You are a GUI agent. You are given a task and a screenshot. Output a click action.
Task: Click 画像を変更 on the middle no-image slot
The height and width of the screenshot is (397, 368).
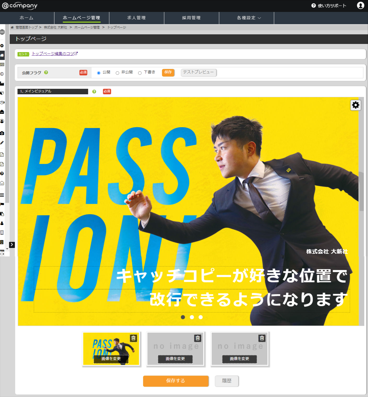(175, 359)
